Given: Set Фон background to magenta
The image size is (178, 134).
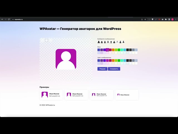Looking at the screenshot, I should point(107,50).
